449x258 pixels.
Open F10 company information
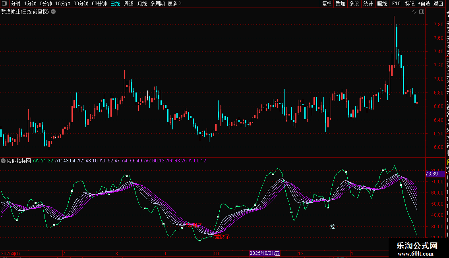pos(396,4)
